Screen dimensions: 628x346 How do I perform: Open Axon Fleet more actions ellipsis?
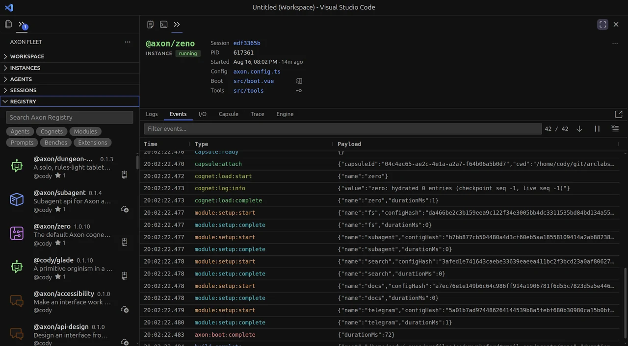[x=128, y=42]
